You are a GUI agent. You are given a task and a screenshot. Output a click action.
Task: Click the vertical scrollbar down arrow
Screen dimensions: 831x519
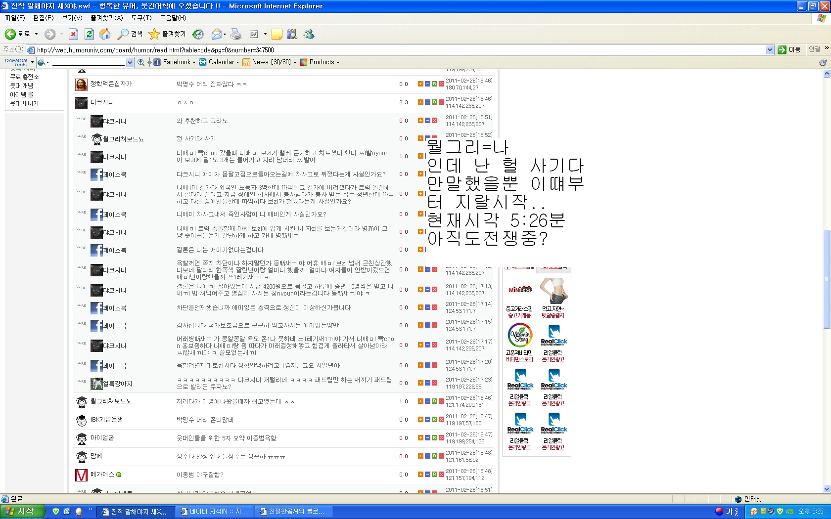tap(827, 489)
